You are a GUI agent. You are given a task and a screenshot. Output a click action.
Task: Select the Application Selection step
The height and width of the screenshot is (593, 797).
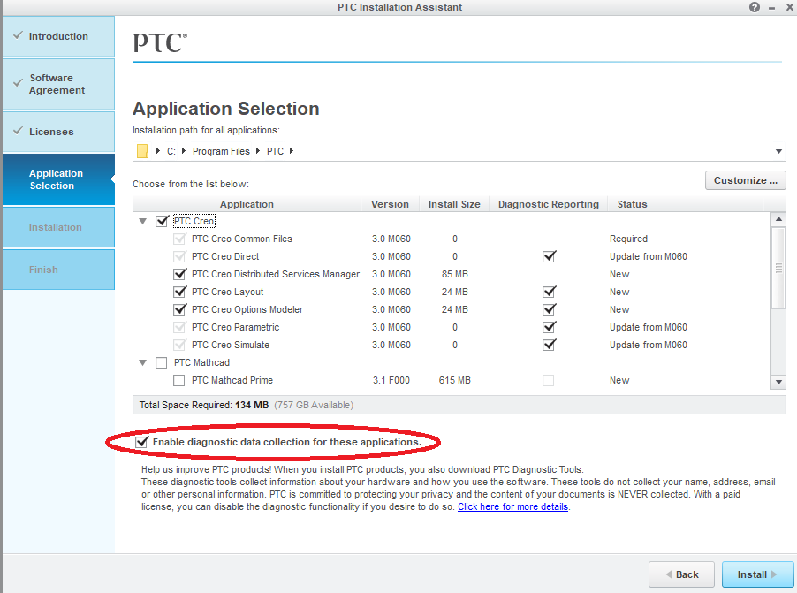57,179
